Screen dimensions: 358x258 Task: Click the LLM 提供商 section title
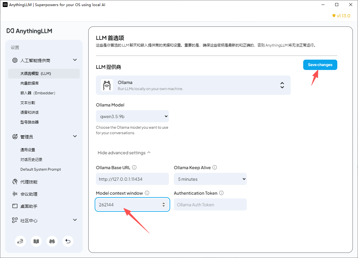108,67
